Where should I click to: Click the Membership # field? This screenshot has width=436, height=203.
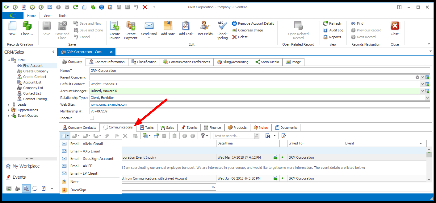260,111
